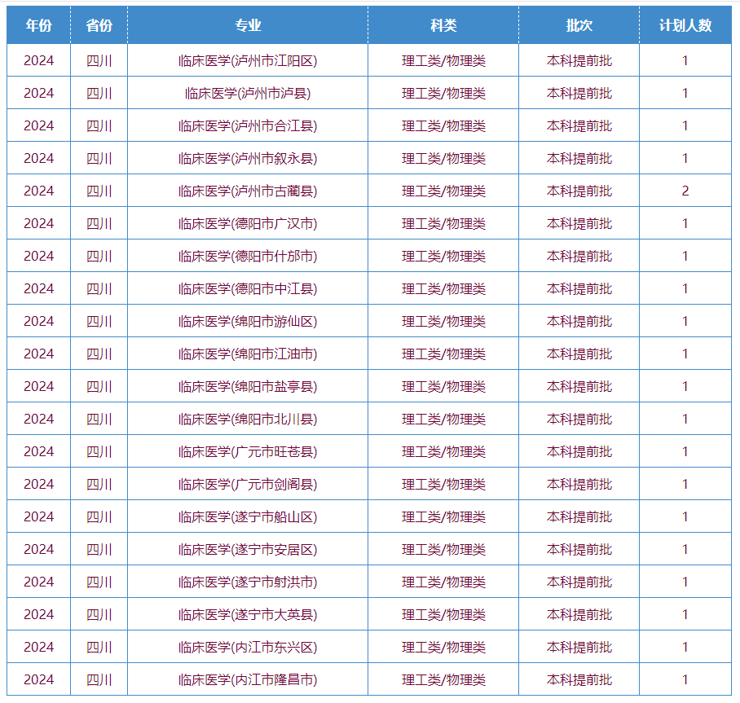Image resolution: width=740 pixels, height=703 pixels.
Task: Click 2024 in the 泸州市江阳区 row
Action: click(x=38, y=60)
